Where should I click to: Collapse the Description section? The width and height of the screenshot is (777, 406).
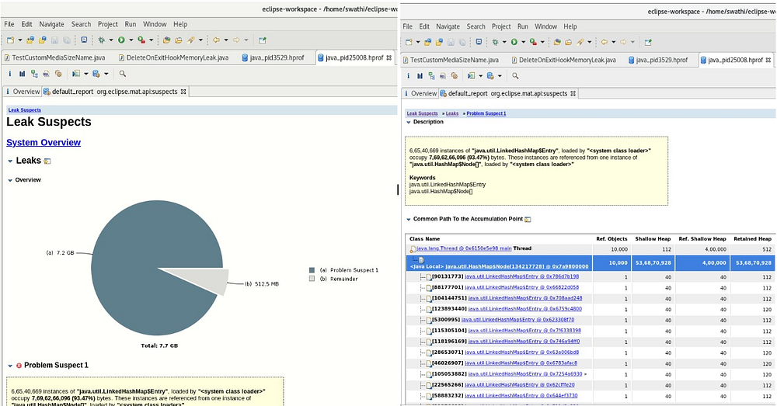409,122
